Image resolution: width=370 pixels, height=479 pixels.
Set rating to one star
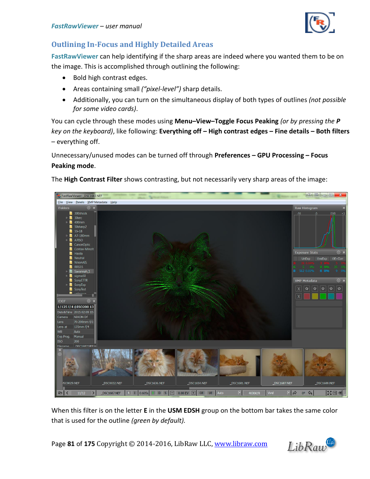tap(307, 289)
